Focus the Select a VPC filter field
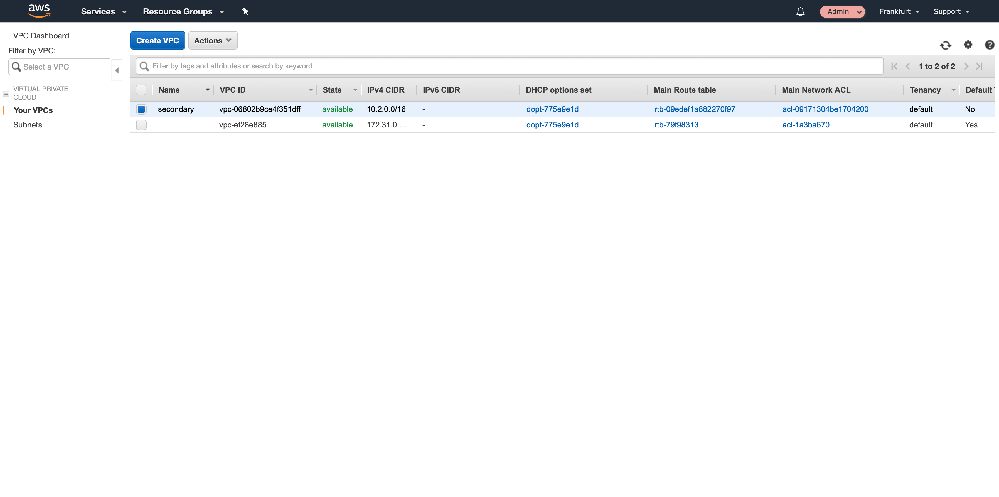 (60, 67)
